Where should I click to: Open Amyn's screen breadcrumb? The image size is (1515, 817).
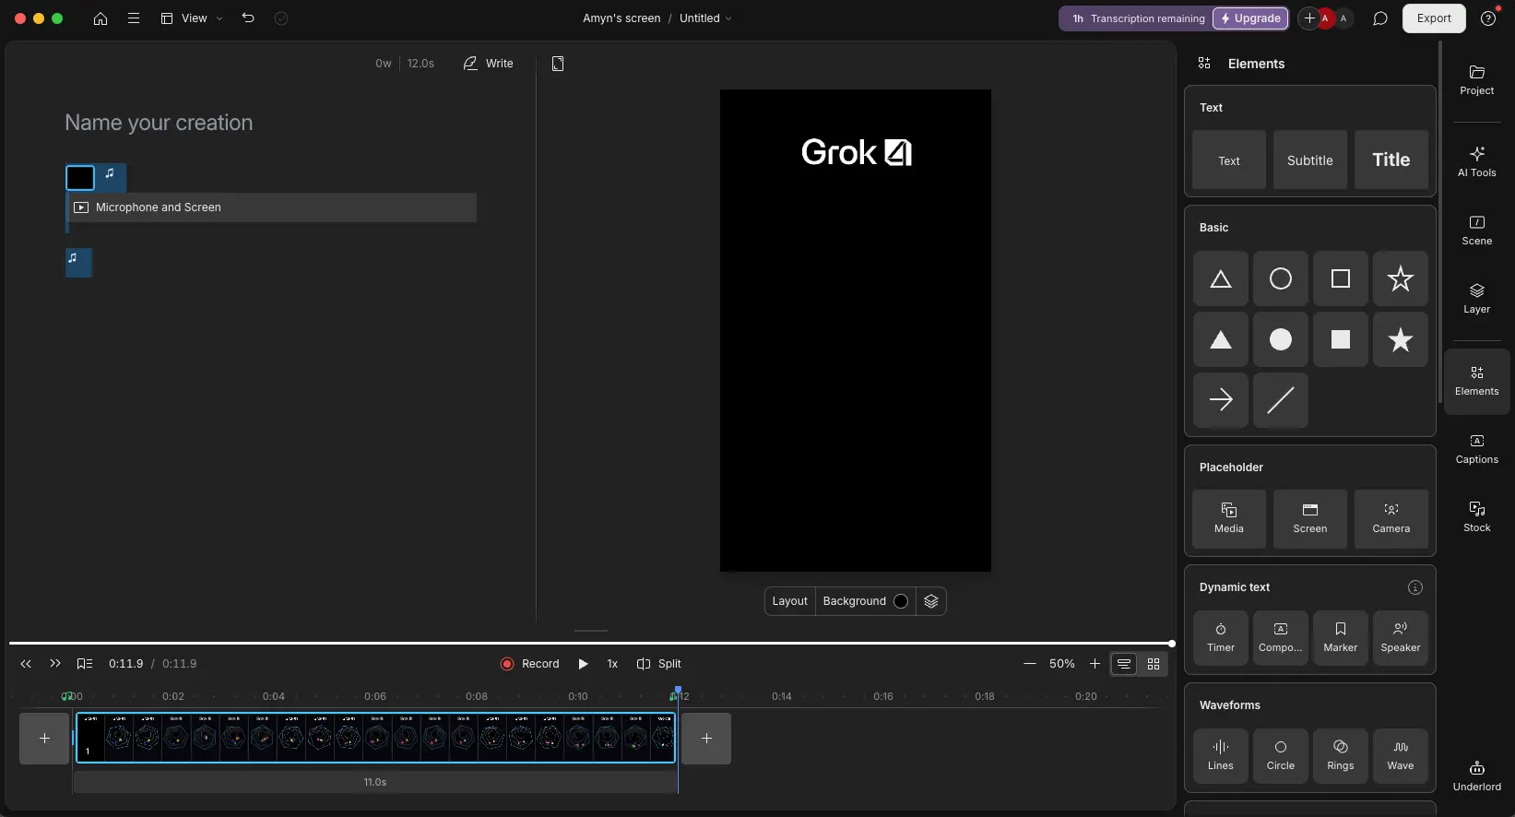(621, 18)
